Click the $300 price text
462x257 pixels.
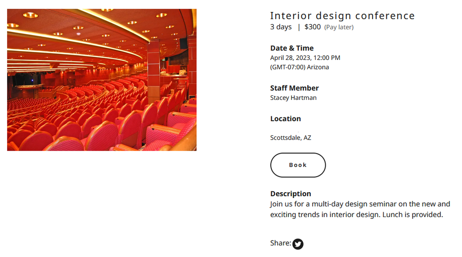(x=312, y=27)
